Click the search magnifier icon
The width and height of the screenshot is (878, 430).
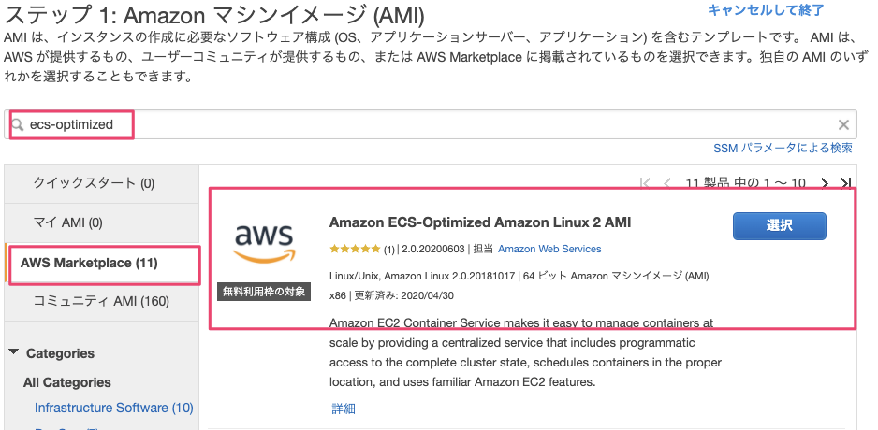pyautogui.click(x=17, y=124)
